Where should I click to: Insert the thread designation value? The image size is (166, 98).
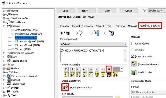(x=67, y=75)
